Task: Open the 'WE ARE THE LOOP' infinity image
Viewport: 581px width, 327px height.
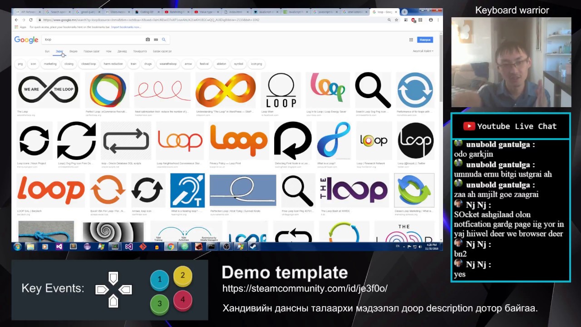Action: [x=48, y=90]
